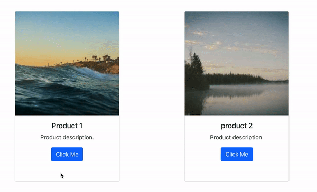Click the blue upper sky in the ocean photo

point(67,23)
